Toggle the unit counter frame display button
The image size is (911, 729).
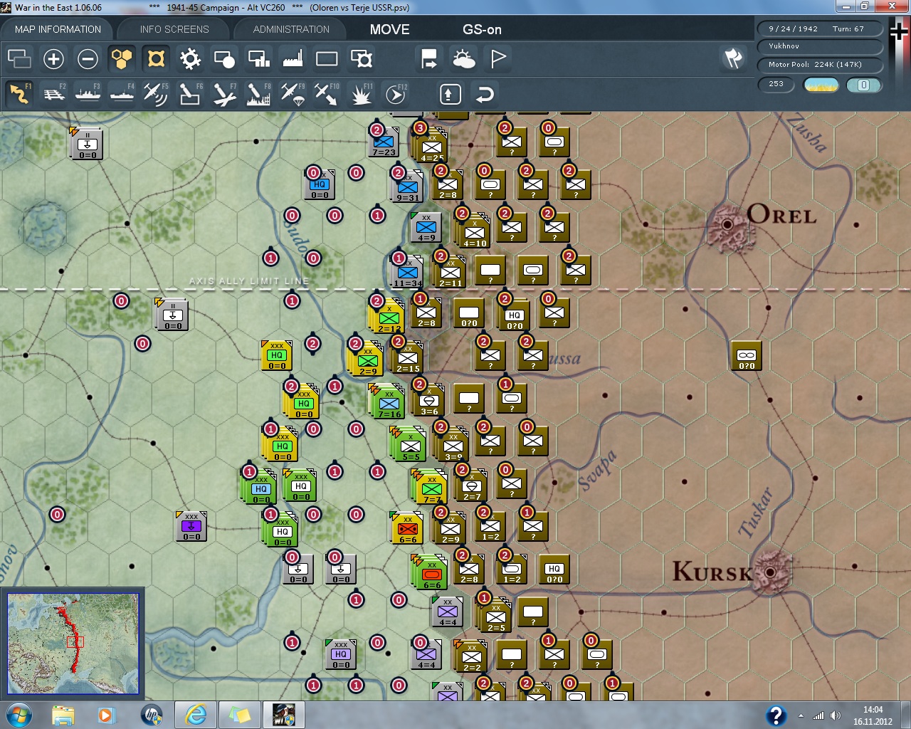pos(327,59)
